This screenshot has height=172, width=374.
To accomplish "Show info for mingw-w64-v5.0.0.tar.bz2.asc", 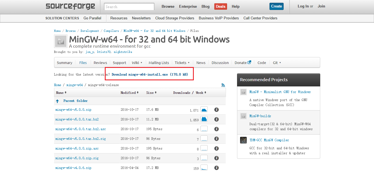I will pos(217,129).
